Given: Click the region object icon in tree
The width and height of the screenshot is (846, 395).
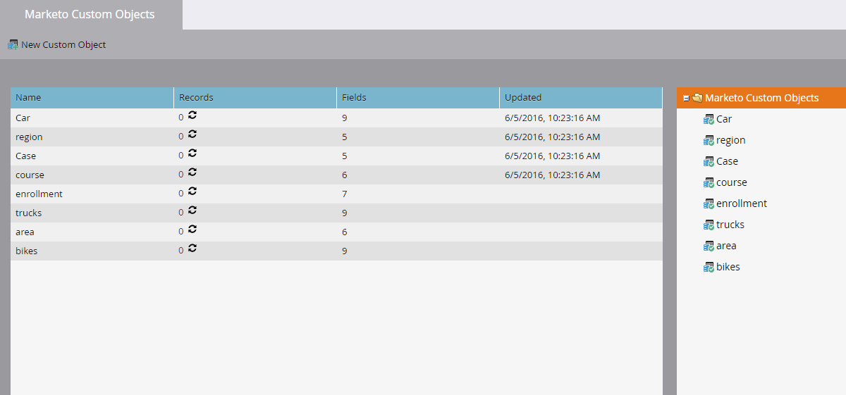Looking at the screenshot, I should point(709,140).
